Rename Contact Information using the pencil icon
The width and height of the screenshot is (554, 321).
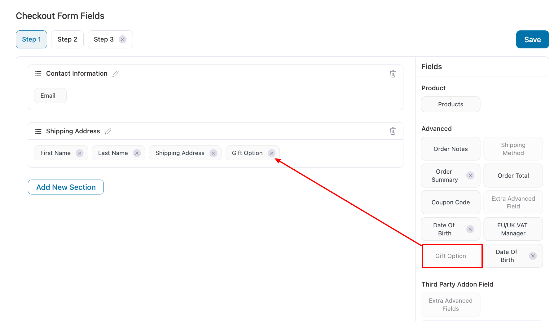coord(116,74)
